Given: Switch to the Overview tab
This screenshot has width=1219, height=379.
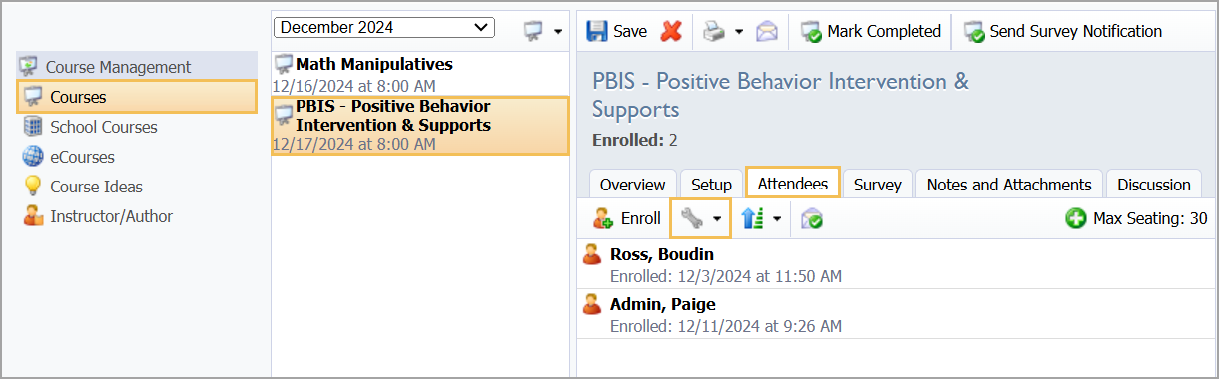Looking at the screenshot, I should coord(633,185).
